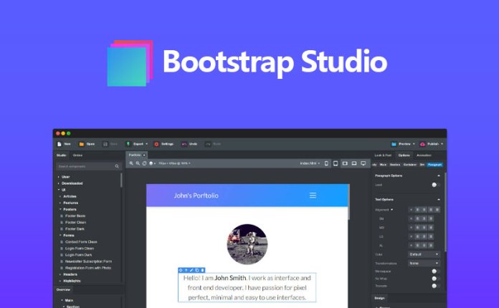
Task: Open the Preview dropdown arrow
Action: (414, 144)
